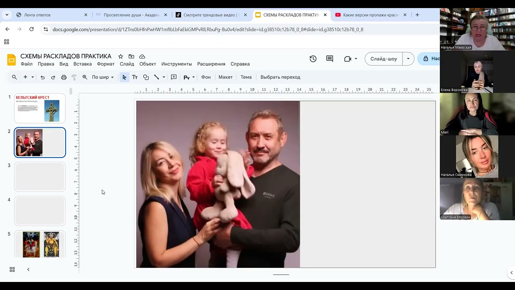Go back to previous page
This screenshot has width=515, height=290.
click(7, 29)
